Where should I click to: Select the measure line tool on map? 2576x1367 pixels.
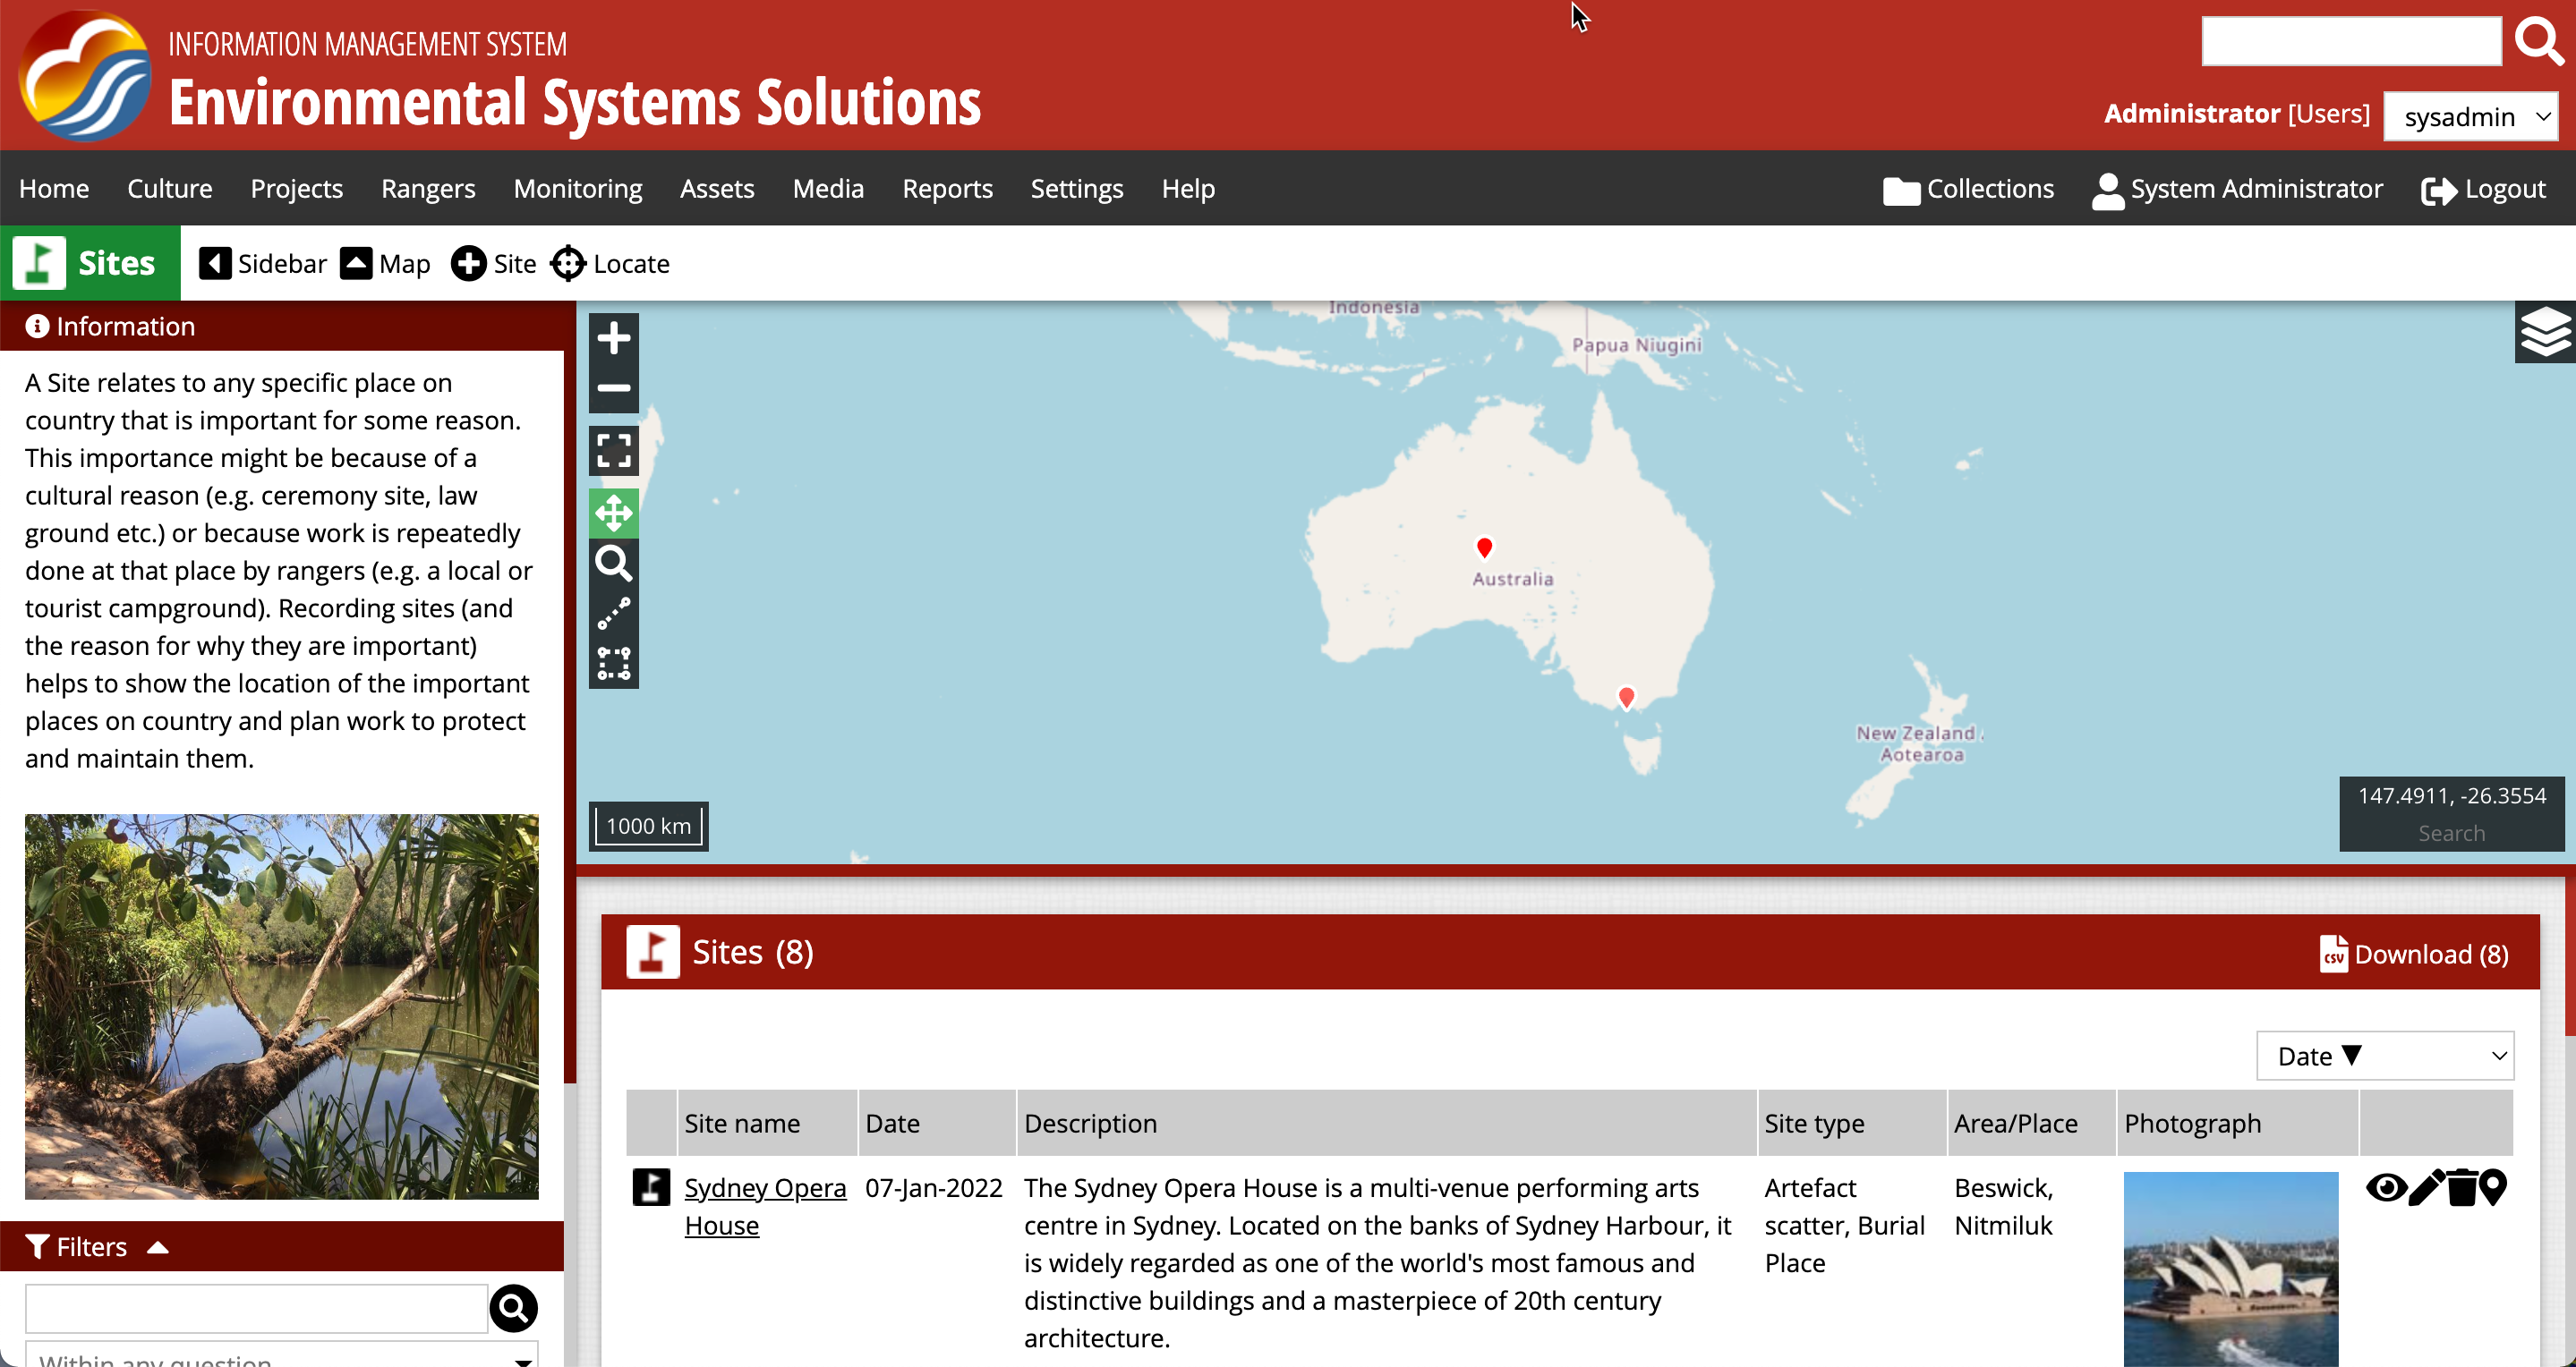pos(613,614)
